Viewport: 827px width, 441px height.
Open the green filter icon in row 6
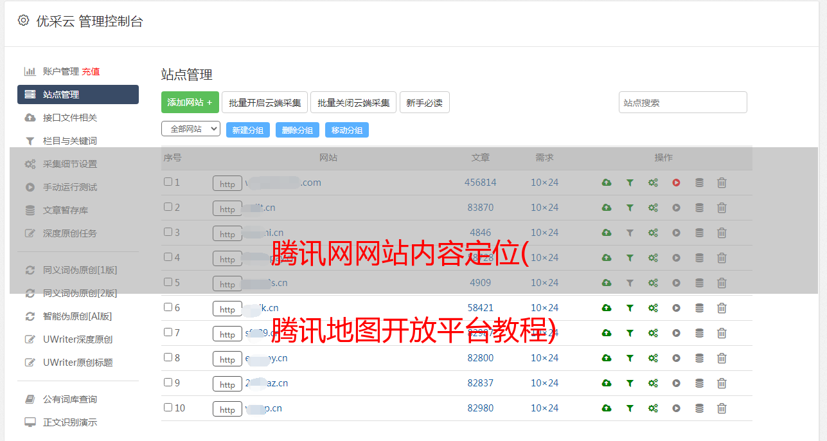click(630, 308)
